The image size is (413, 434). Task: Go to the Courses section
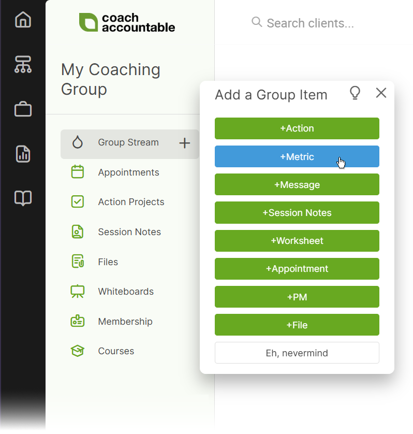(116, 351)
